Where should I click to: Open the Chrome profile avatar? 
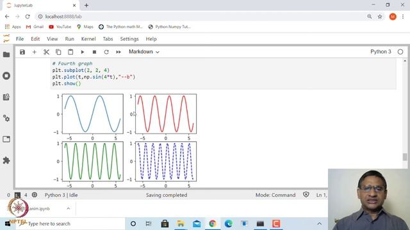point(393,17)
